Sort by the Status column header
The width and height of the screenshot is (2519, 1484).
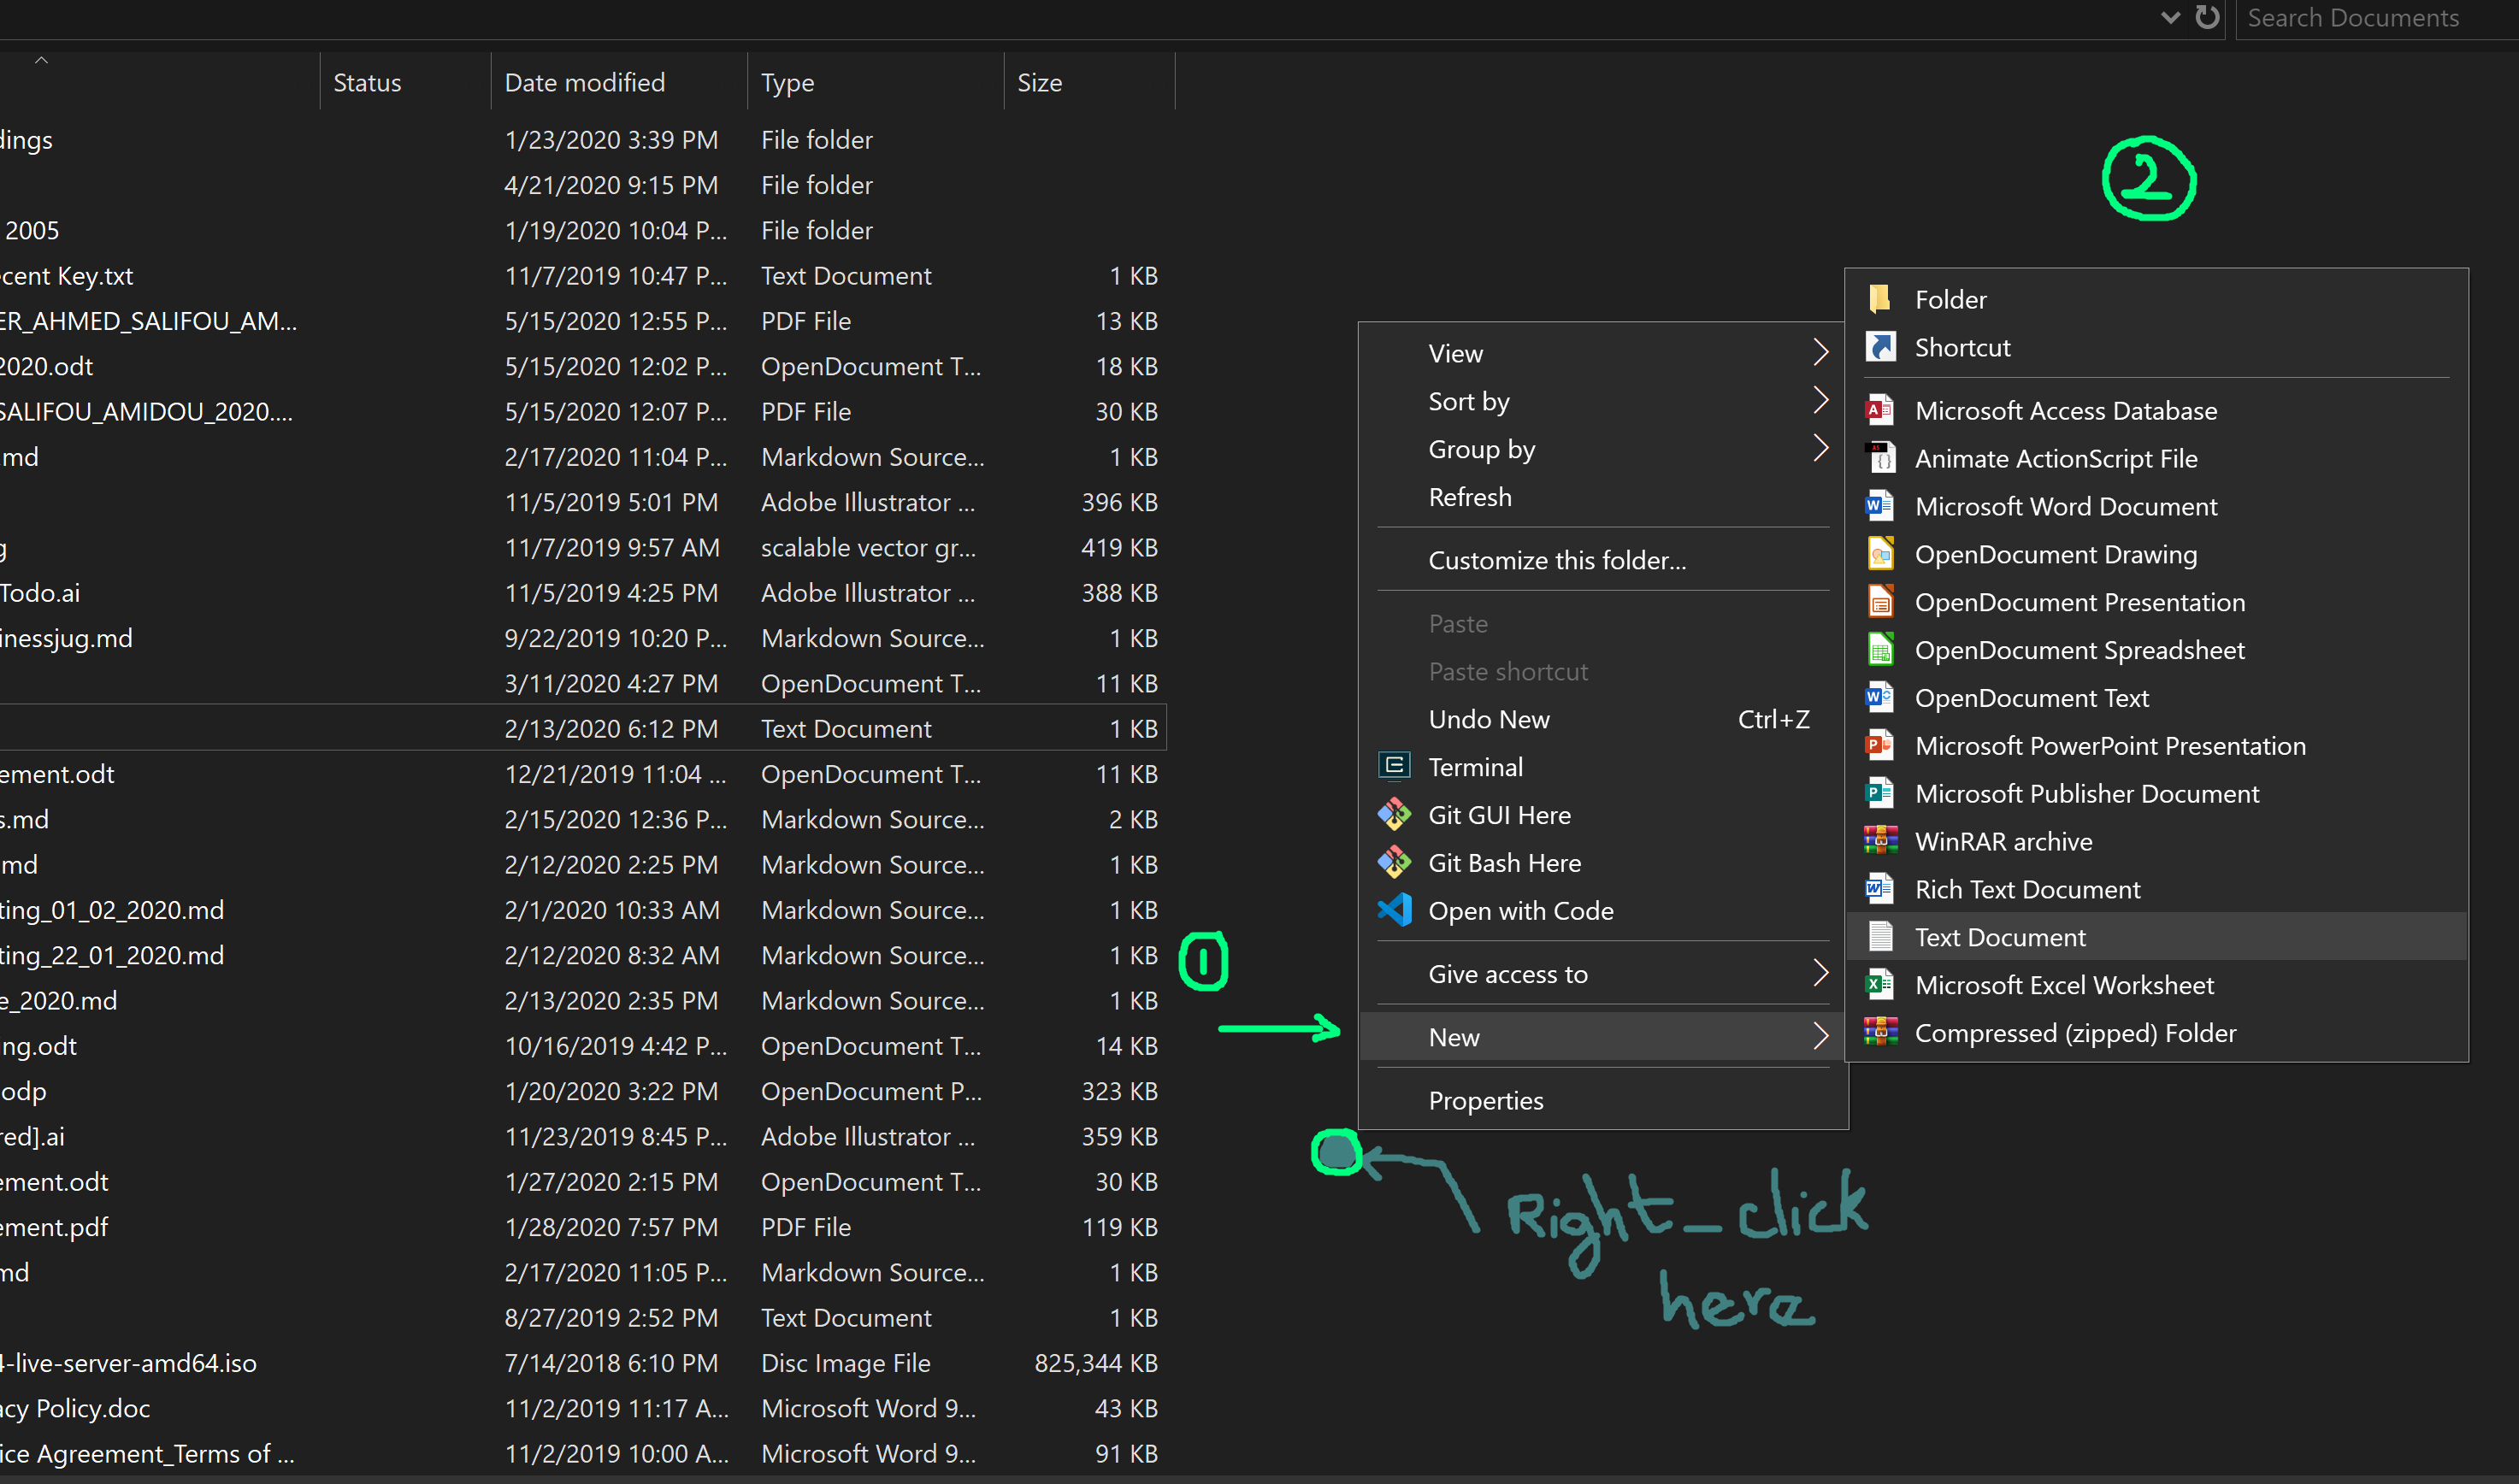pyautogui.click(x=405, y=82)
